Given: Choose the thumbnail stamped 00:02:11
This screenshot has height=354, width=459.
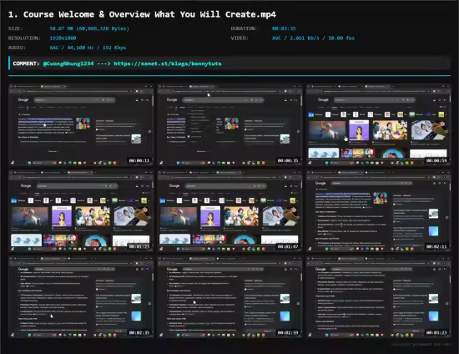Looking at the screenshot, I should (x=379, y=211).
